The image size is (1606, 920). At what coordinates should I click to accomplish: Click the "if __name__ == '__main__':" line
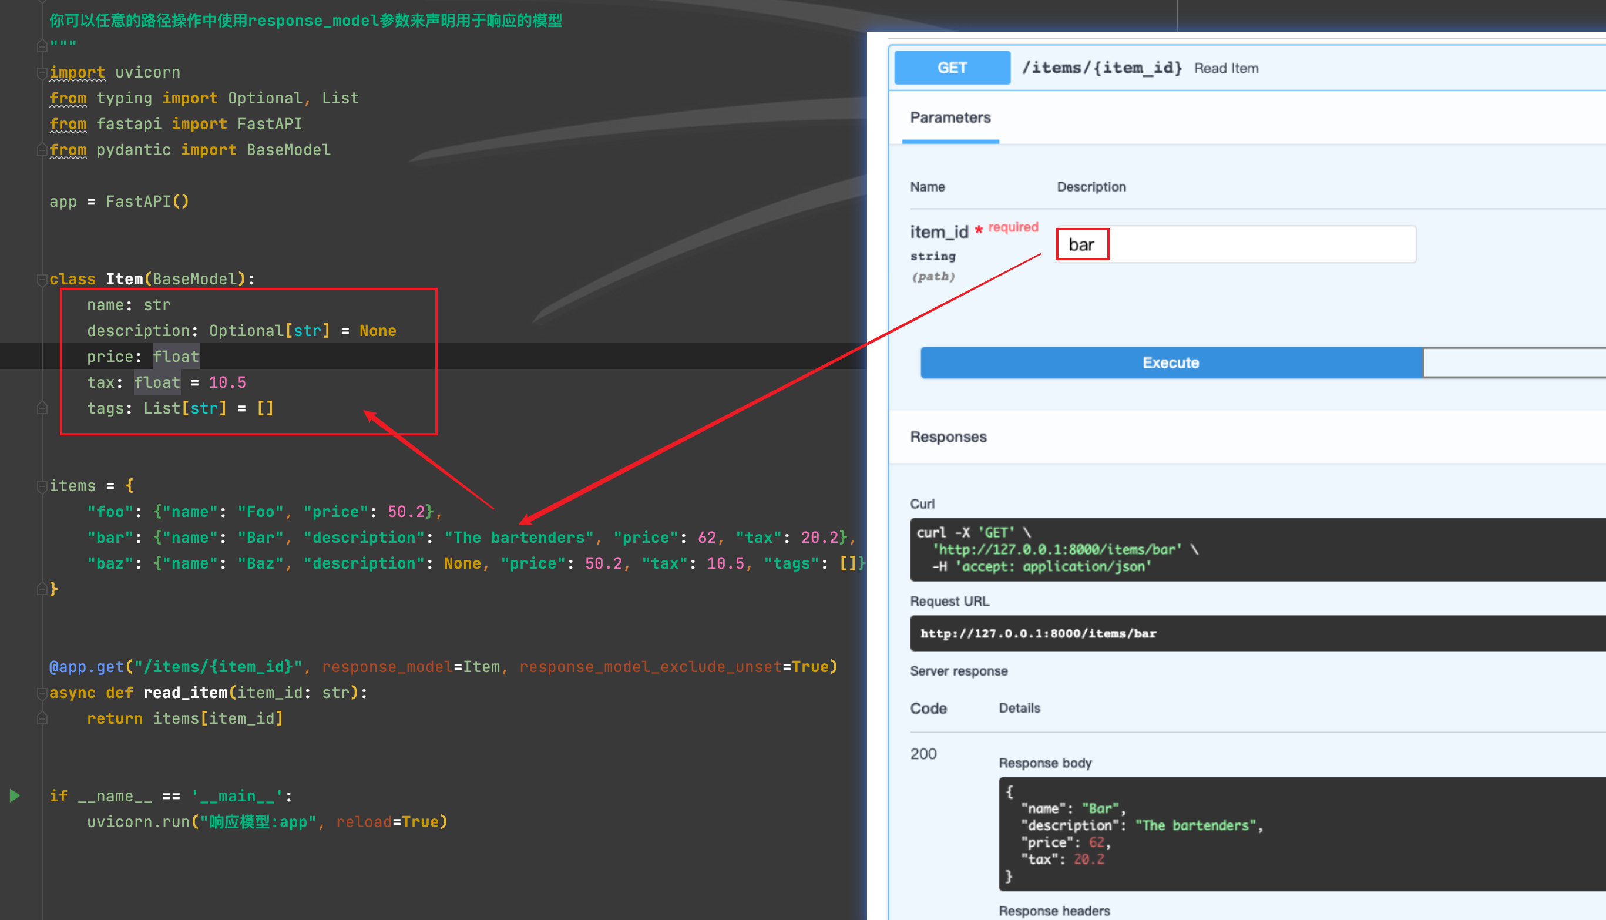[171, 796]
